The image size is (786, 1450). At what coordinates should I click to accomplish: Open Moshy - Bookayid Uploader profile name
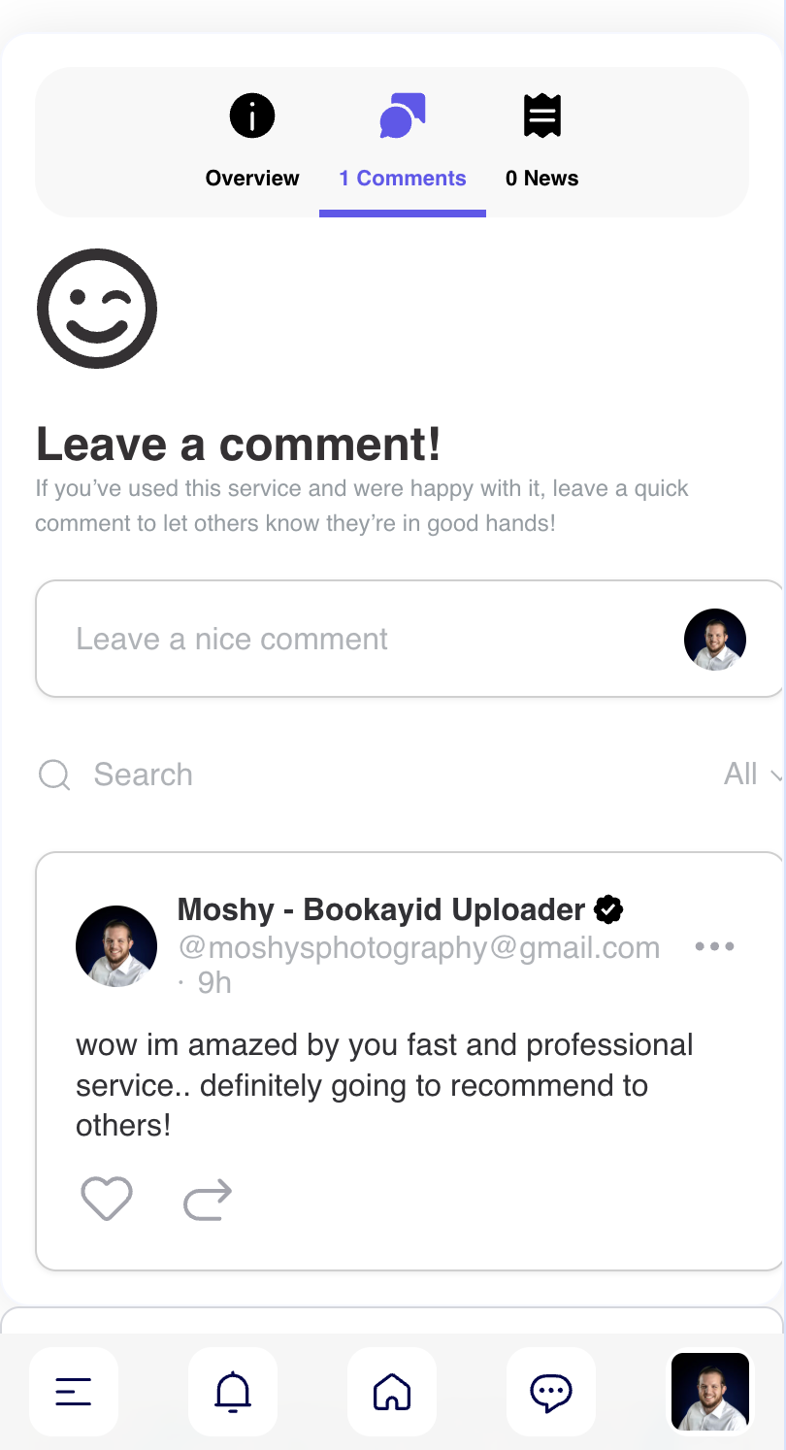tap(381, 909)
